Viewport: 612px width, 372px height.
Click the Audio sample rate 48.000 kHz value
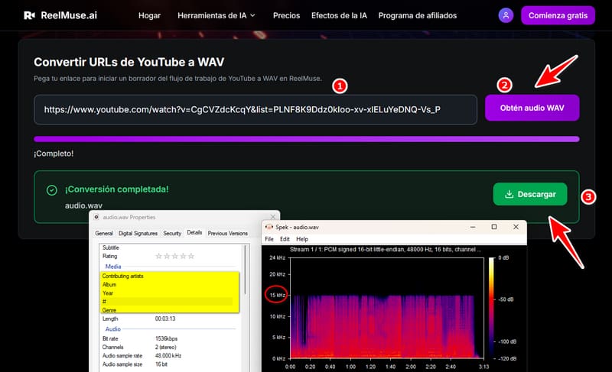(x=168, y=356)
